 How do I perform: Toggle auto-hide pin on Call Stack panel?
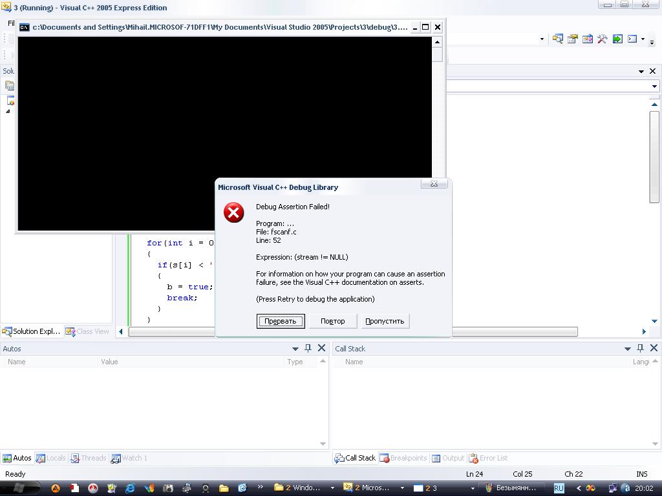pos(640,348)
